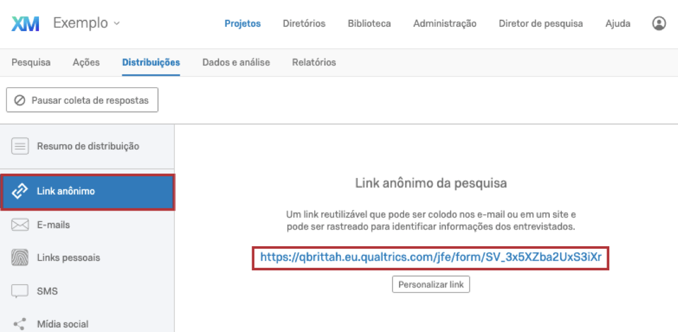Viewport: 678px width, 332px height.
Task: Switch to the Pesquisa tab
Action: 31,62
